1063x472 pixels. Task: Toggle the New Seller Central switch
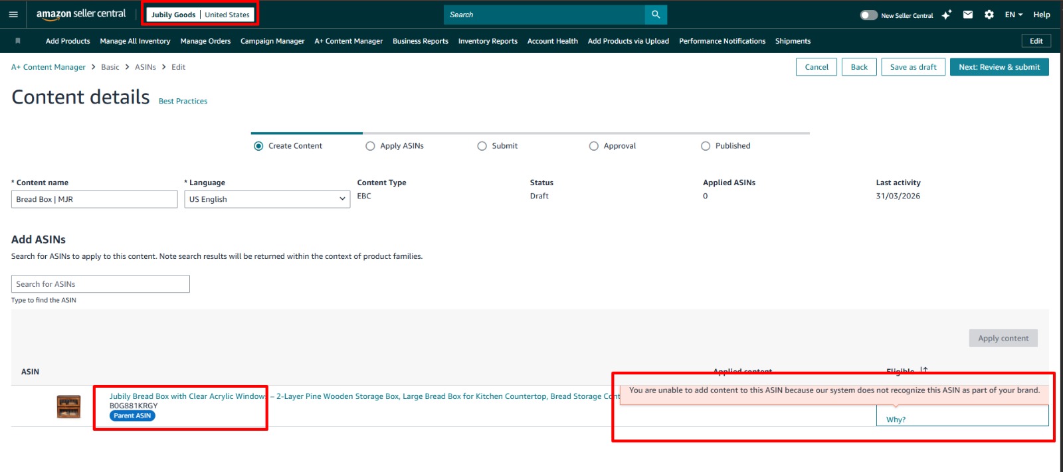point(868,15)
